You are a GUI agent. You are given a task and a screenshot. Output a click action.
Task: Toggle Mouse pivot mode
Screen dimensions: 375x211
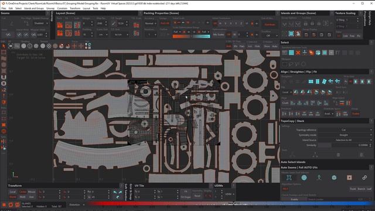32,192
